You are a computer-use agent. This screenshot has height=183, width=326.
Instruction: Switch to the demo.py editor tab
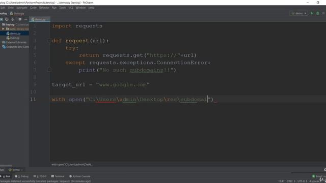tap(40, 19)
